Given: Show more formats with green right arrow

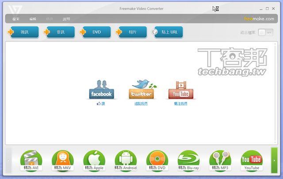Looking at the screenshot, I should click(x=274, y=160).
